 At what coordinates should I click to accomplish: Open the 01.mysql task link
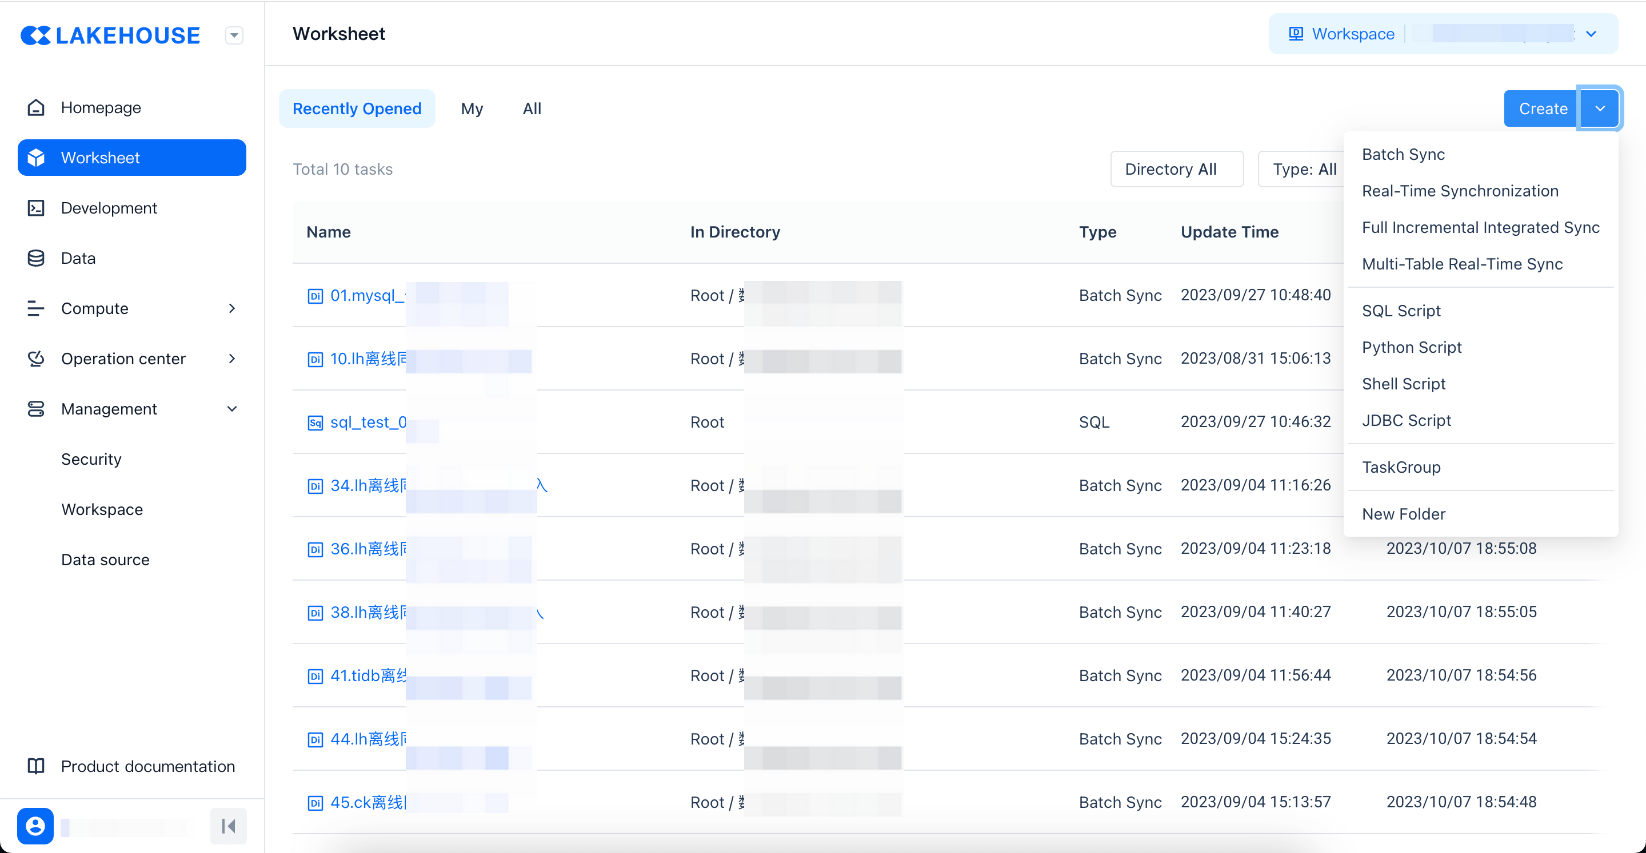pyautogui.click(x=366, y=296)
